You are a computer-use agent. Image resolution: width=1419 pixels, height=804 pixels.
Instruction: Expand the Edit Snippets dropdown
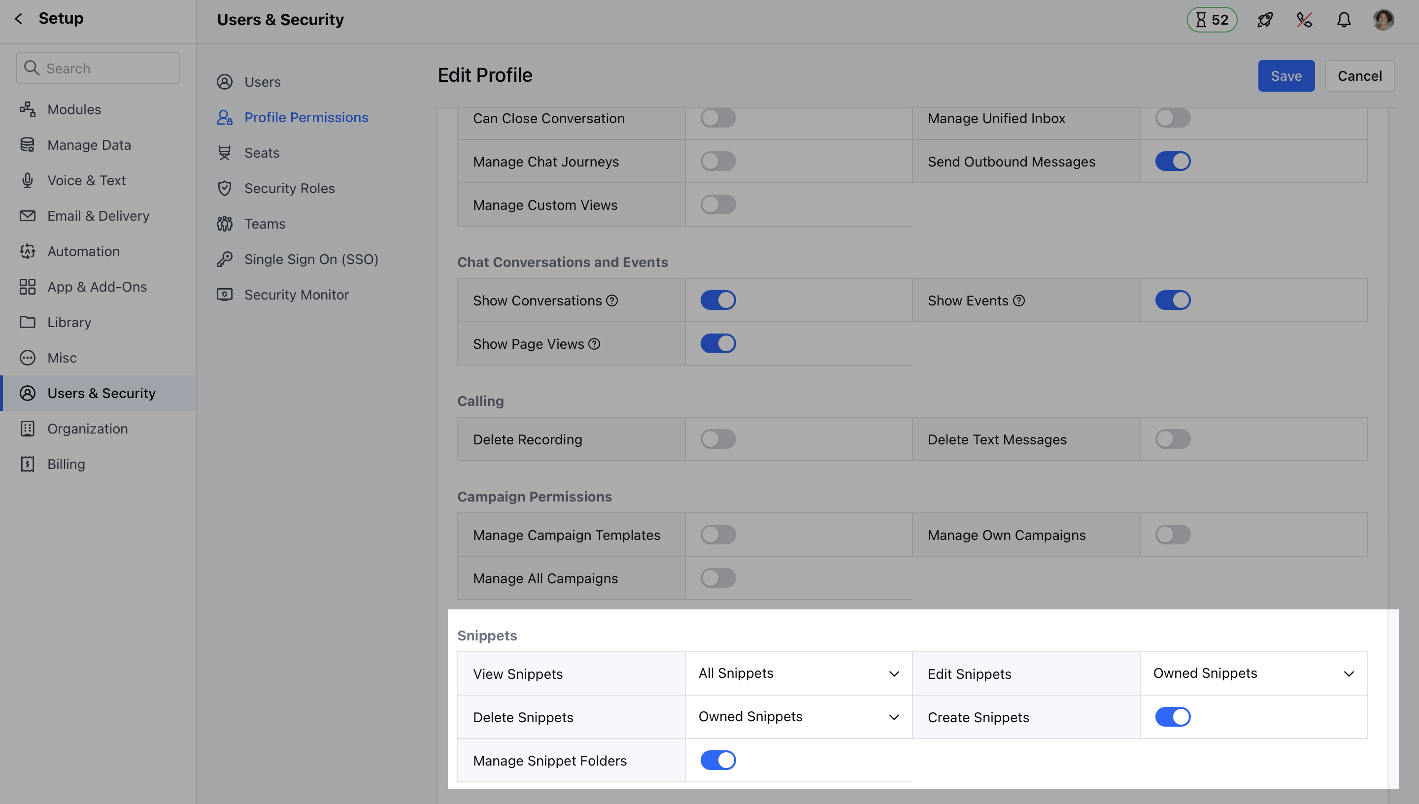click(1253, 673)
